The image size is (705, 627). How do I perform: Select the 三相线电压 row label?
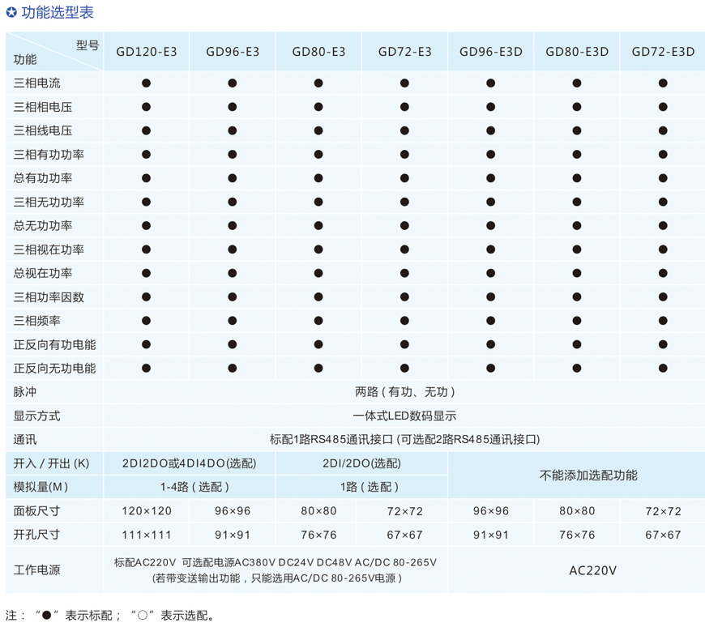tap(43, 130)
